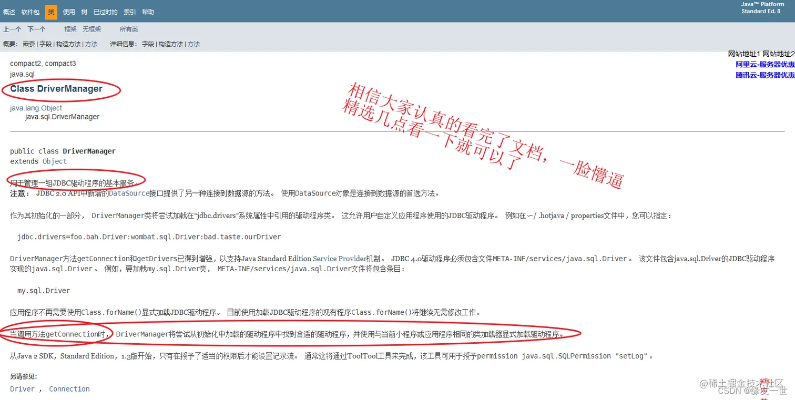Jump to detail 构造方法 section
Screen dimensions: 795x400
(x=171, y=44)
